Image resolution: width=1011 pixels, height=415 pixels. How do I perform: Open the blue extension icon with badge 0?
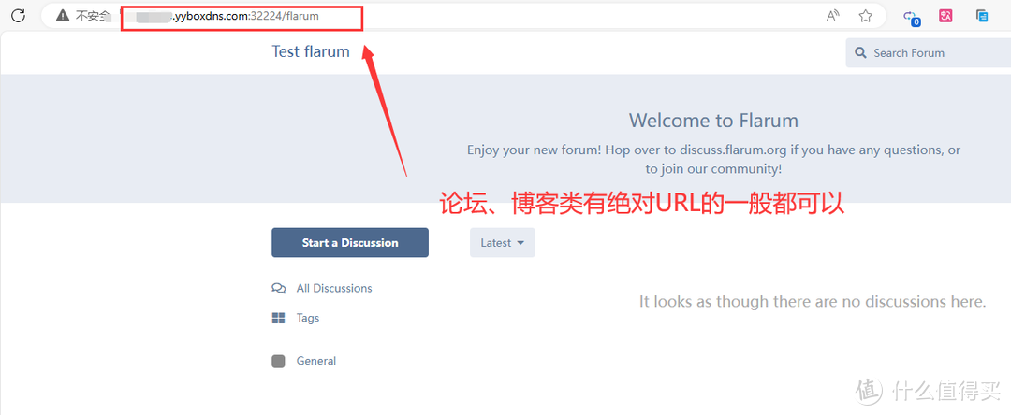point(911,18)
